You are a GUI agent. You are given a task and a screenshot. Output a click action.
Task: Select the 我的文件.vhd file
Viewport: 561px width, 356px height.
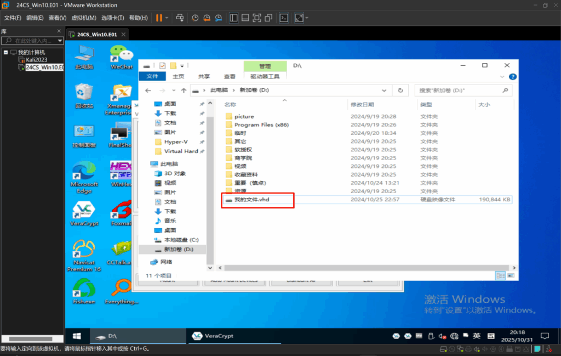pos(252,200)
